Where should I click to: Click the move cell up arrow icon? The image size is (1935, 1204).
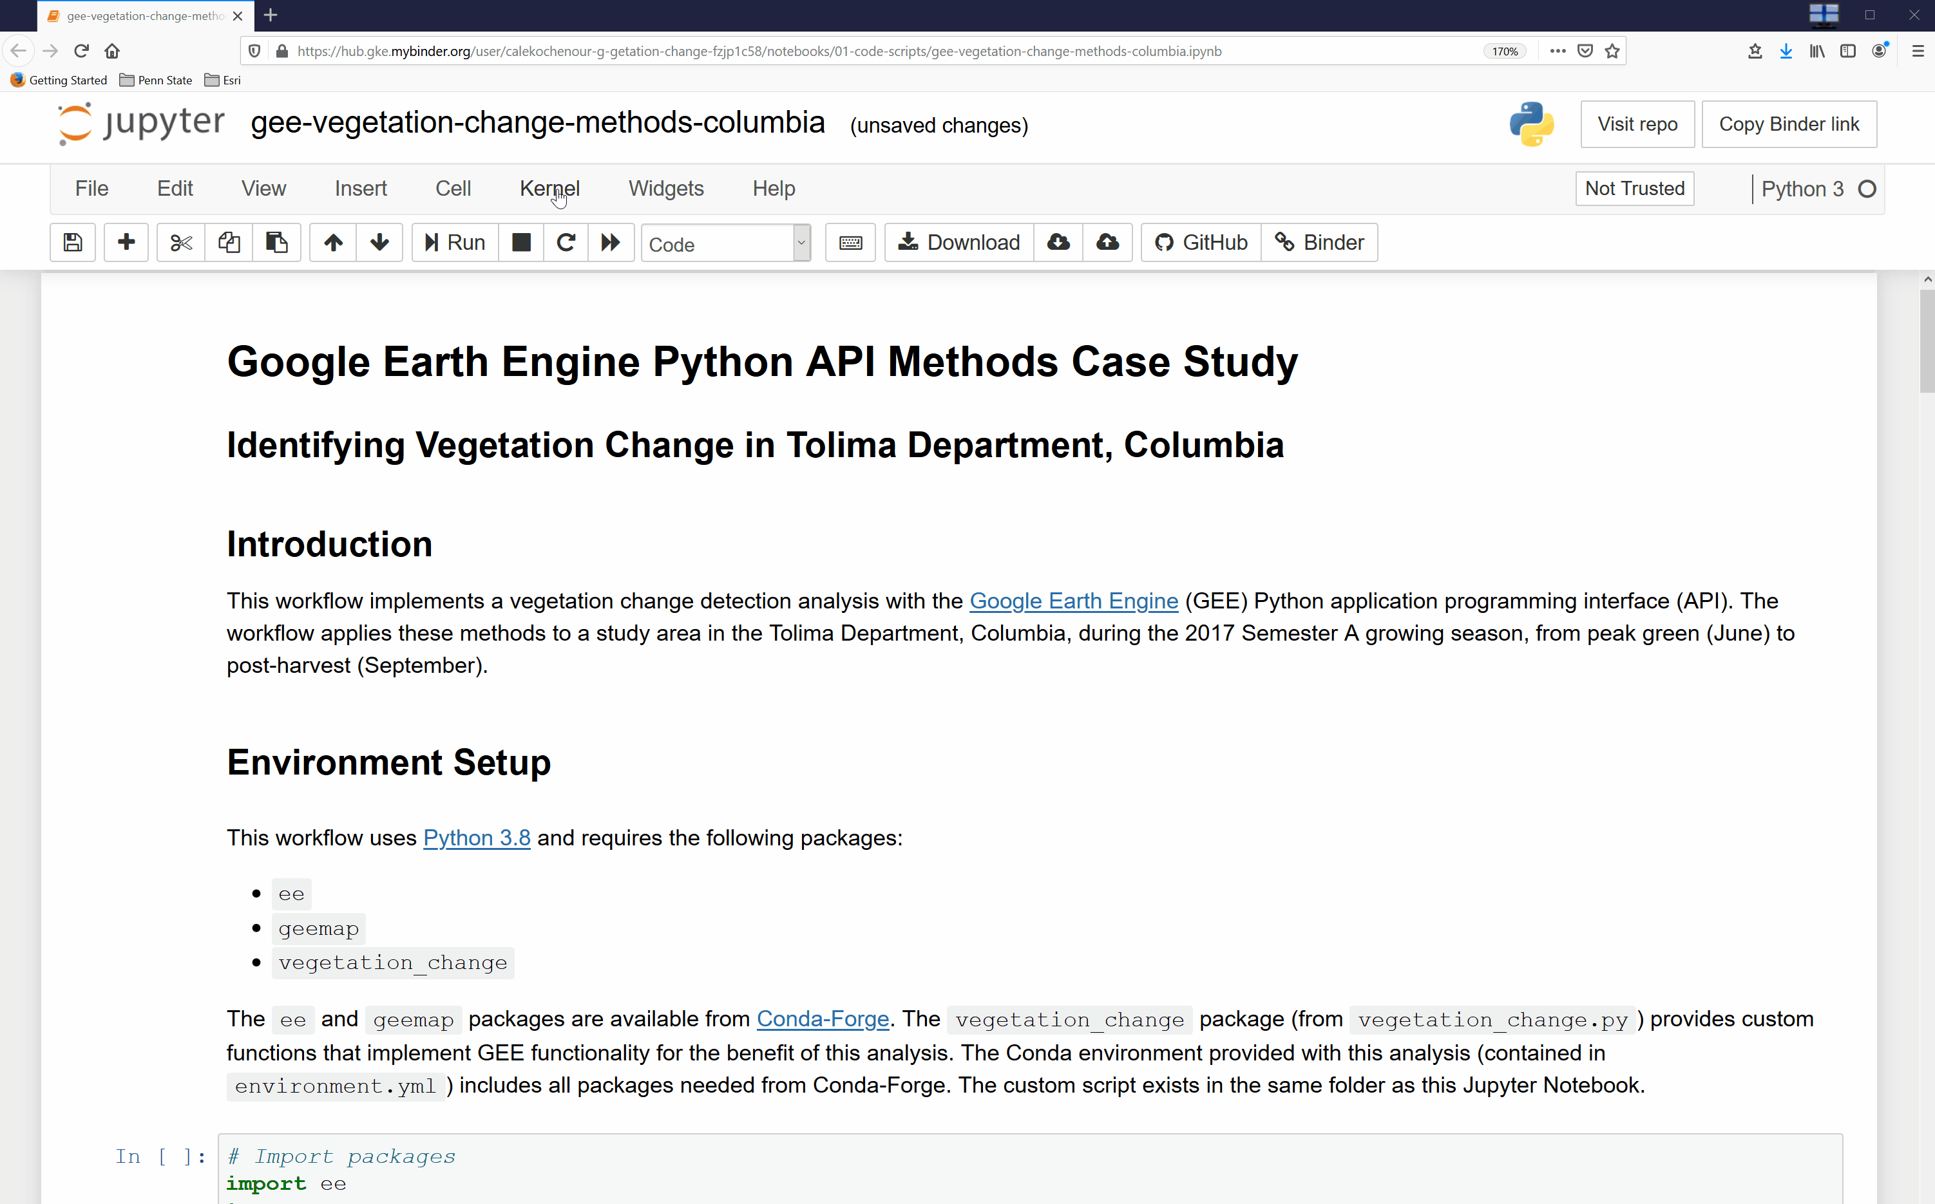tap(332, 241)
